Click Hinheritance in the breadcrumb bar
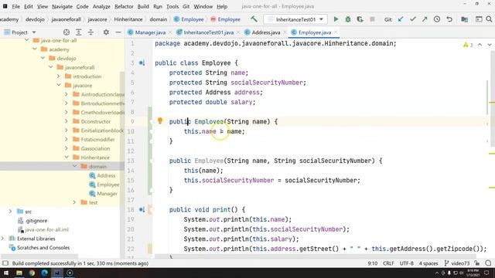The height and width of the screenshot is (278, 495). (x=128, y=19)
